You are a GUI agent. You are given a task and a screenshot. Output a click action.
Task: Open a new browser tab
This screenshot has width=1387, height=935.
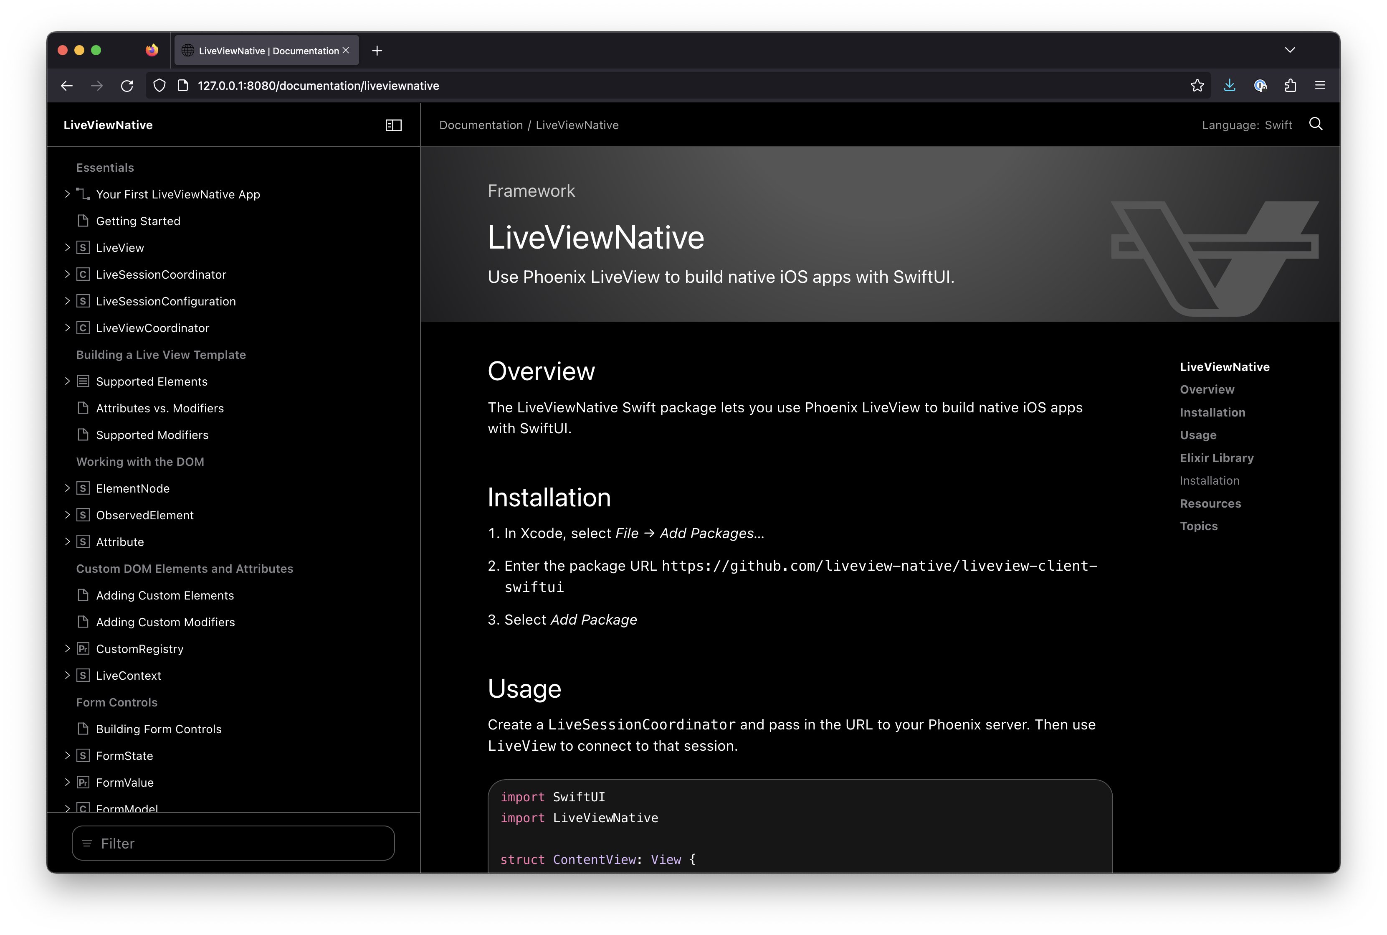tap(377, 51)
